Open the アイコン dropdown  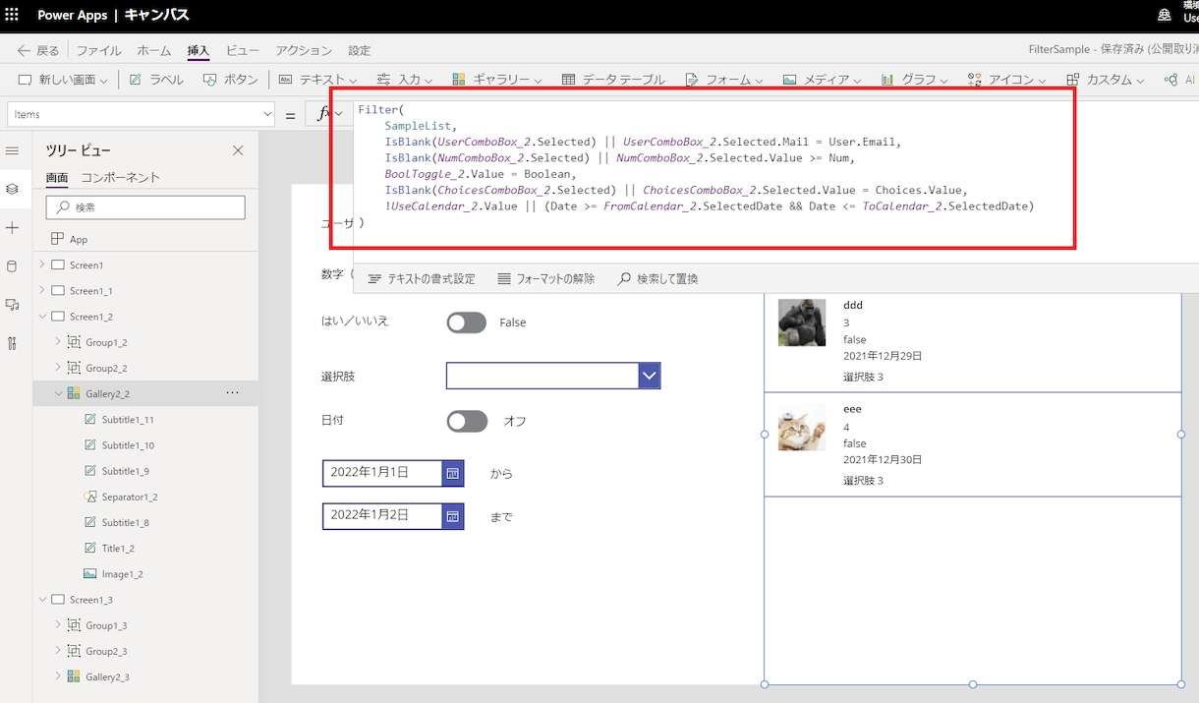click(x=1006, y=80)
